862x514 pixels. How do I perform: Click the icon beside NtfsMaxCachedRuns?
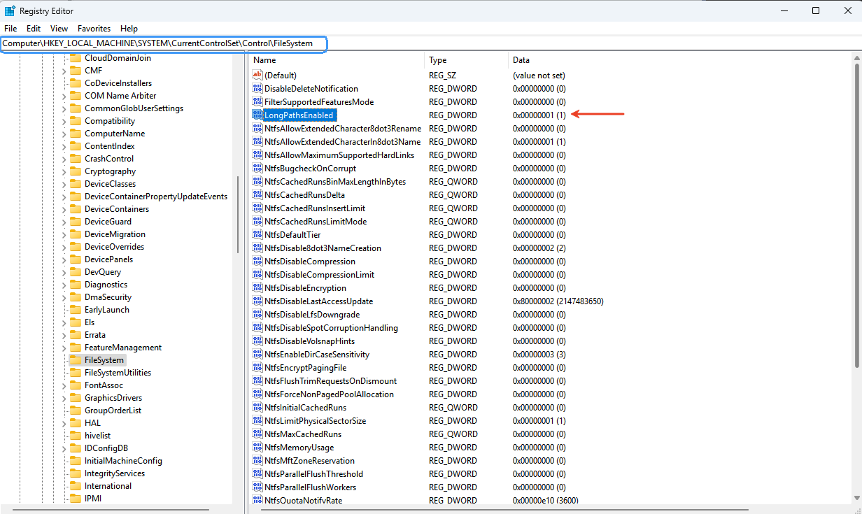point(257,434)
